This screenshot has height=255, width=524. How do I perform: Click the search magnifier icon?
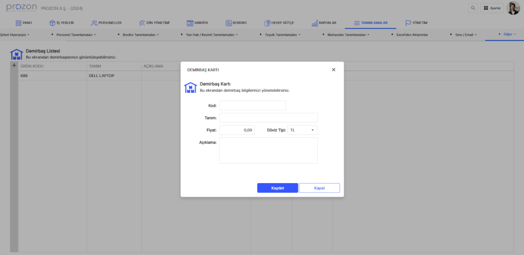tap(473, 8)
